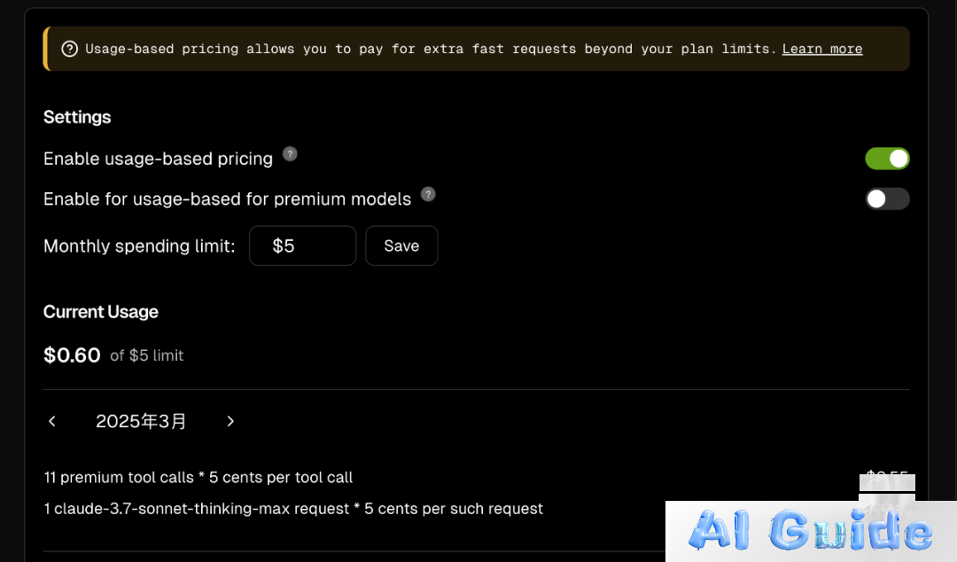The image size is (957, 562).
Task: Click the 'Enable usage-based pricing' label
Action: 158,159
